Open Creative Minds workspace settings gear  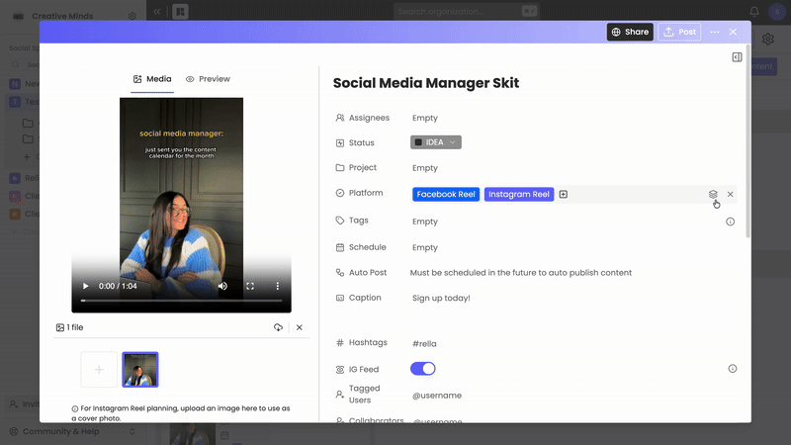click(x=132, y=16)
